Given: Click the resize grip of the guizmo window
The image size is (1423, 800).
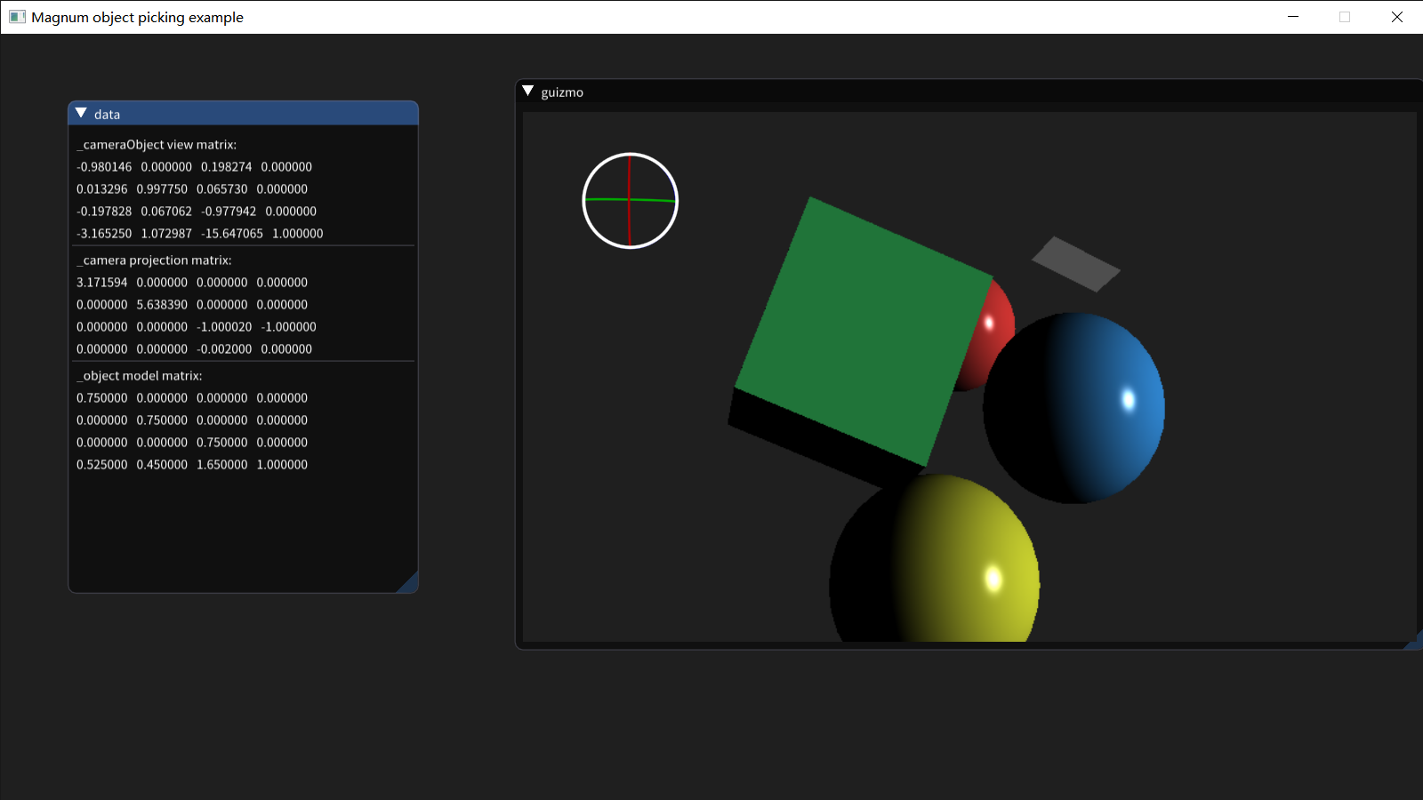Looking at the screenshot, I should [x=1416, y=642].
